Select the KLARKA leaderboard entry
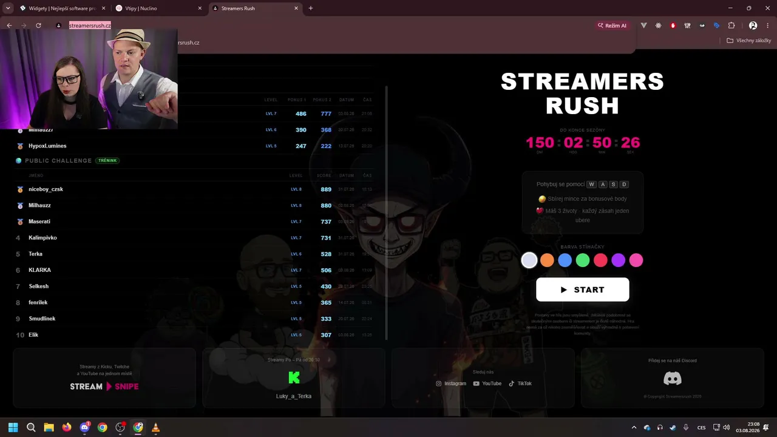The height and width of the screenshot is (437, 777). coord(194,270)
